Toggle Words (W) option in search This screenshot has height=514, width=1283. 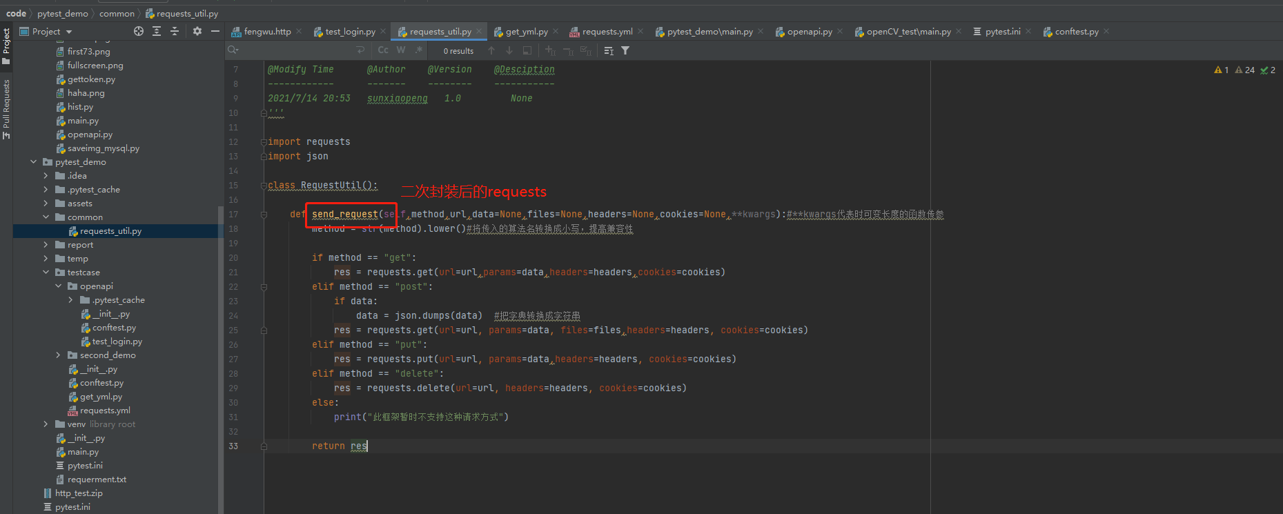(401, 50)
